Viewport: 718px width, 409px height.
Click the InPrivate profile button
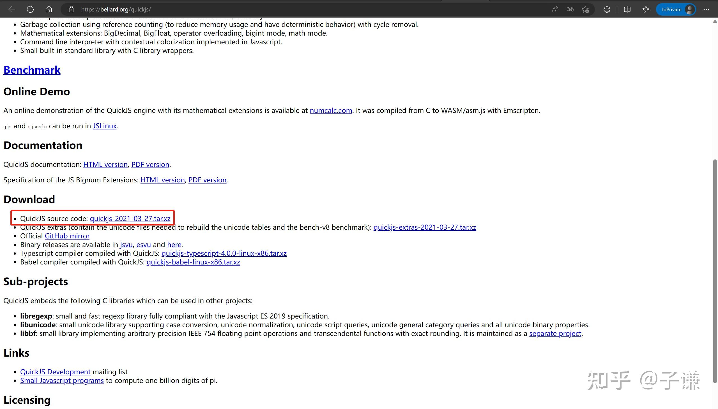click(676, 9)
